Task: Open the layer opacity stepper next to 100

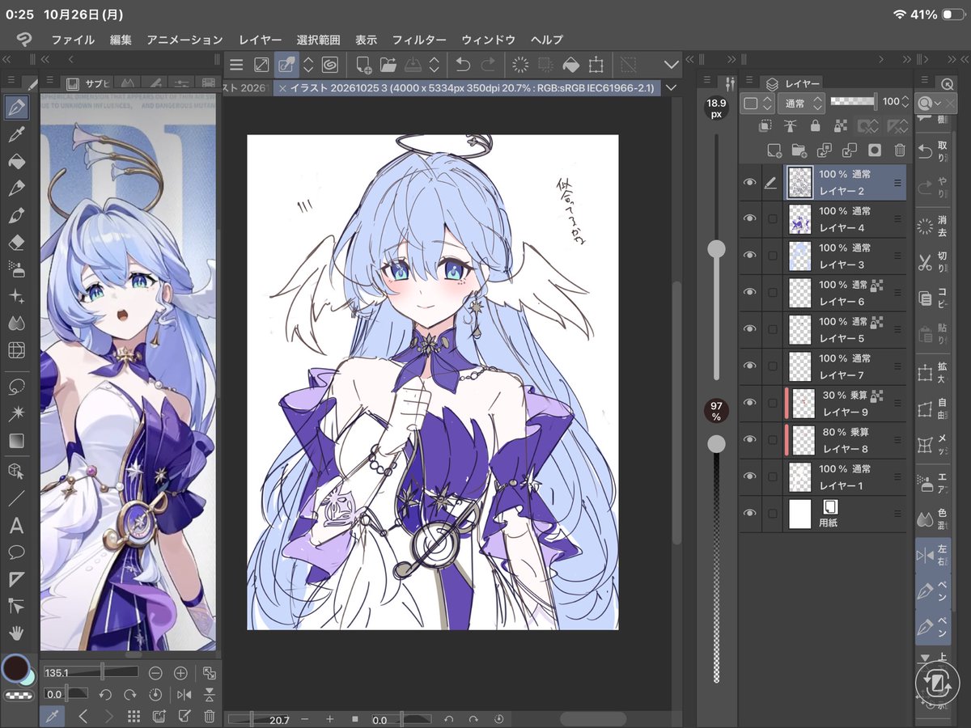Action: click(905, 102)
